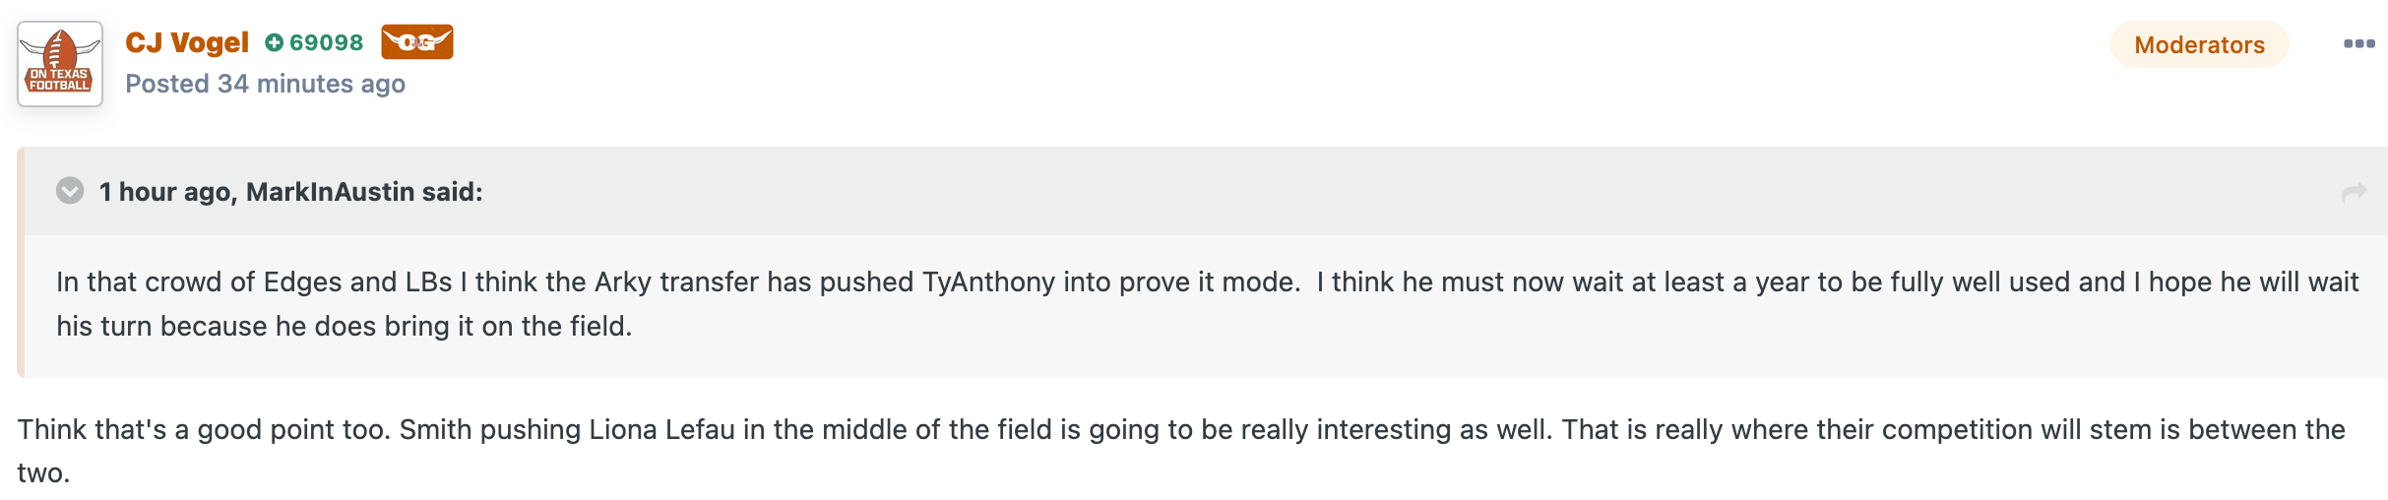This screenshot has height=500, width=2388.
Task: Jump to quoted post via arrow icon
Action: pos(2354,193)
